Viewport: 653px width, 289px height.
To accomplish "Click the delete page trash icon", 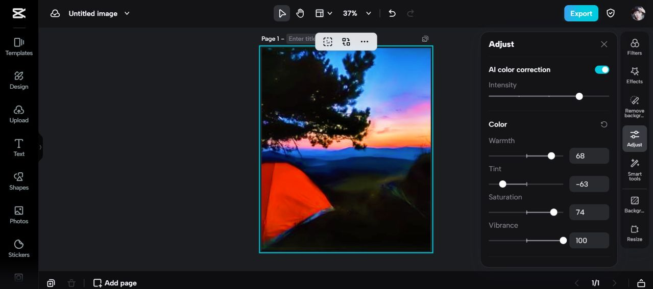I will click(71, 283).
